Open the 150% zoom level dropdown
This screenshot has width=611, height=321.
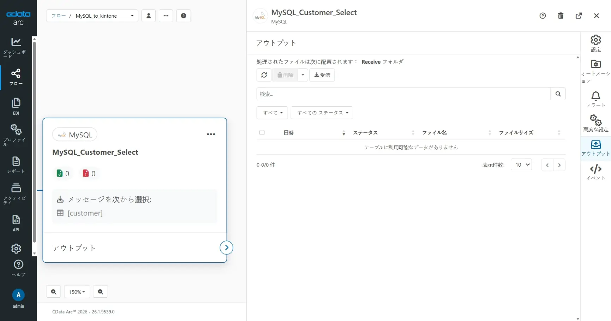[x=77, y=292]
